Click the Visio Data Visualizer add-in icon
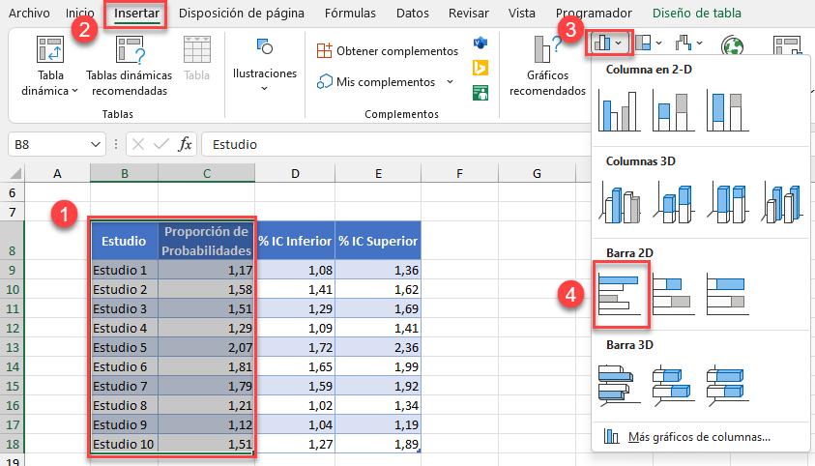 point(480,43)
